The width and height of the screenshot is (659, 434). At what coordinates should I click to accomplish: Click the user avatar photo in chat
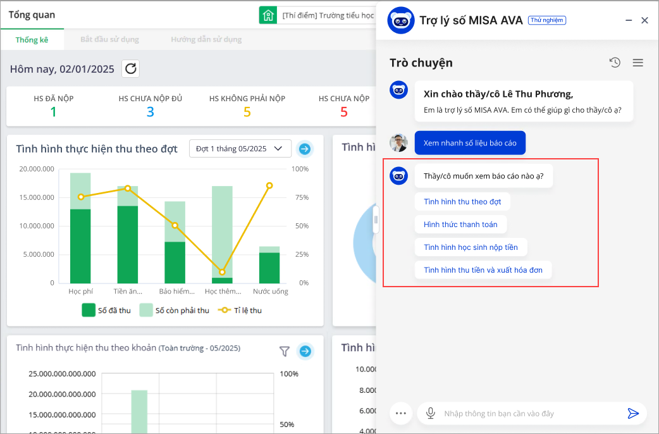[x=398, y=143]
